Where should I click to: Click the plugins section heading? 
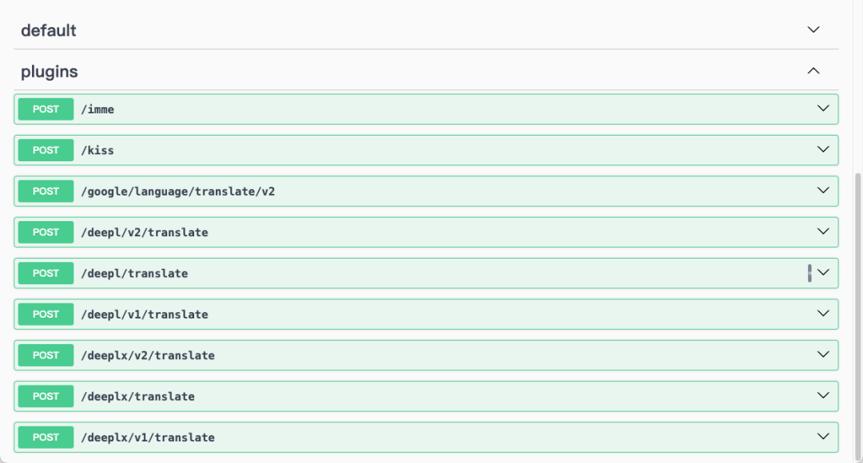coord(50,72)
